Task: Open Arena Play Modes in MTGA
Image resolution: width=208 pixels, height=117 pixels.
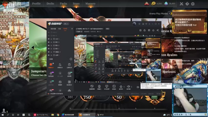Action: (x=159, y=14)
